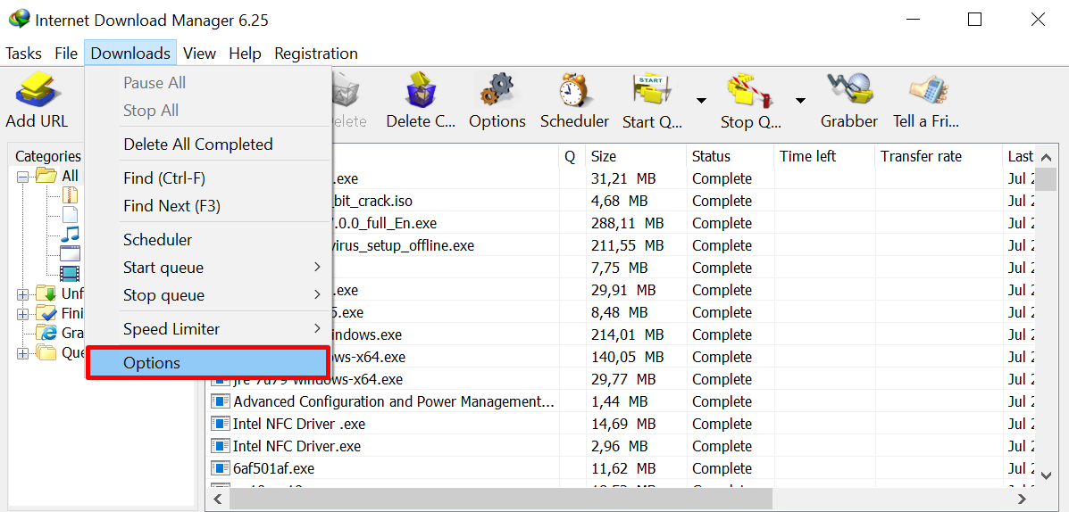Click the IDM logo in title bar
The width and height of the screenshot is (1069, 512).
pyautogui.click(x=19, y=19)
